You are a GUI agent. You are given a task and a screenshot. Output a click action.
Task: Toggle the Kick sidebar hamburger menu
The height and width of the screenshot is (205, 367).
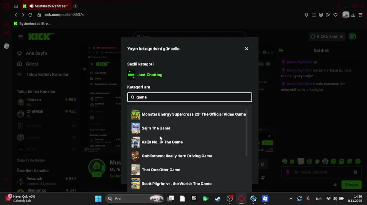(20, 37)
